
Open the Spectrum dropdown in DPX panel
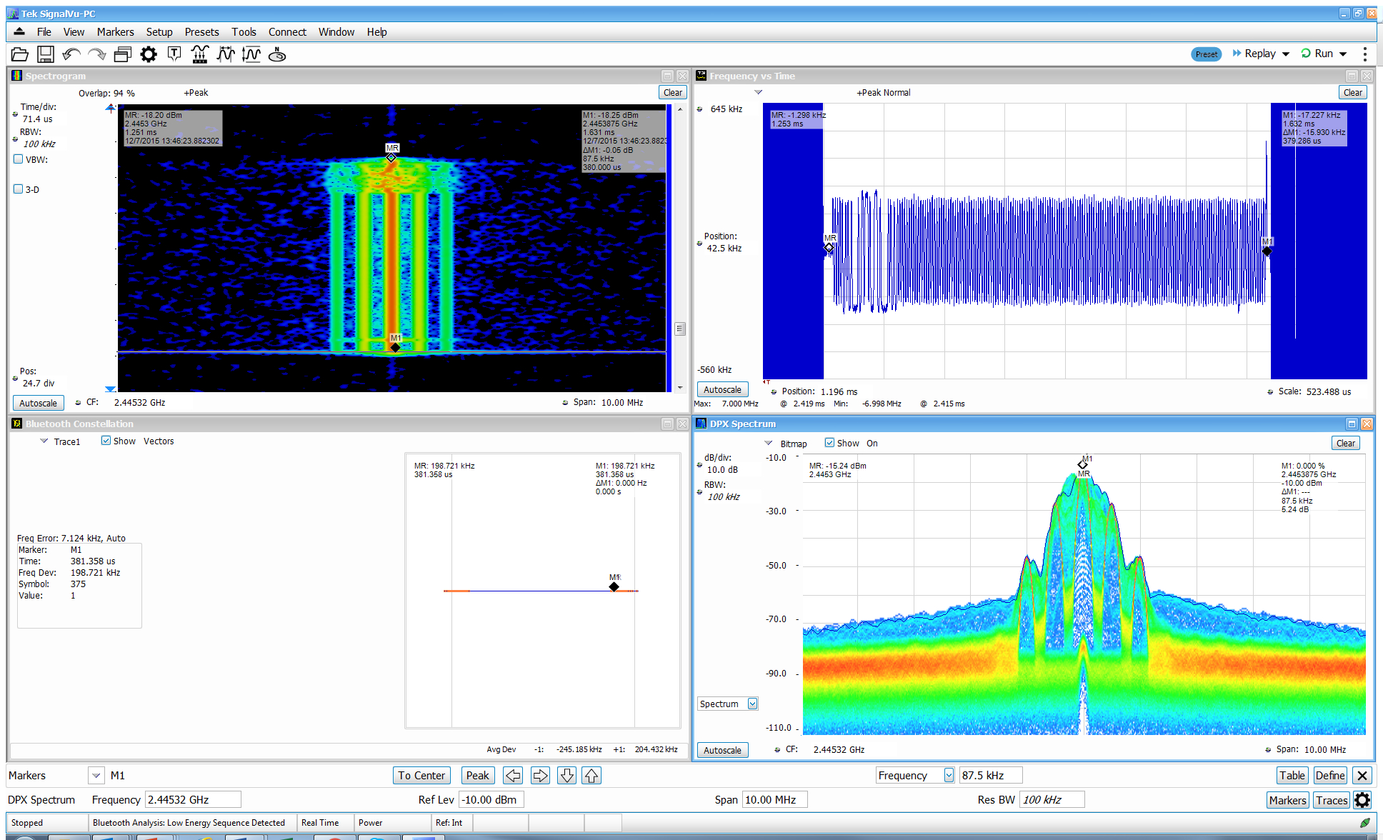click(752, 704)
